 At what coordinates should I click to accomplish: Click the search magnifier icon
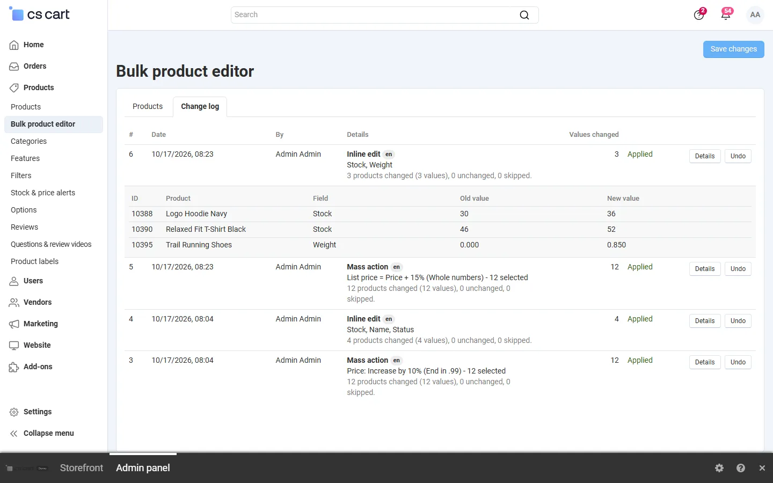pos(524,15)
